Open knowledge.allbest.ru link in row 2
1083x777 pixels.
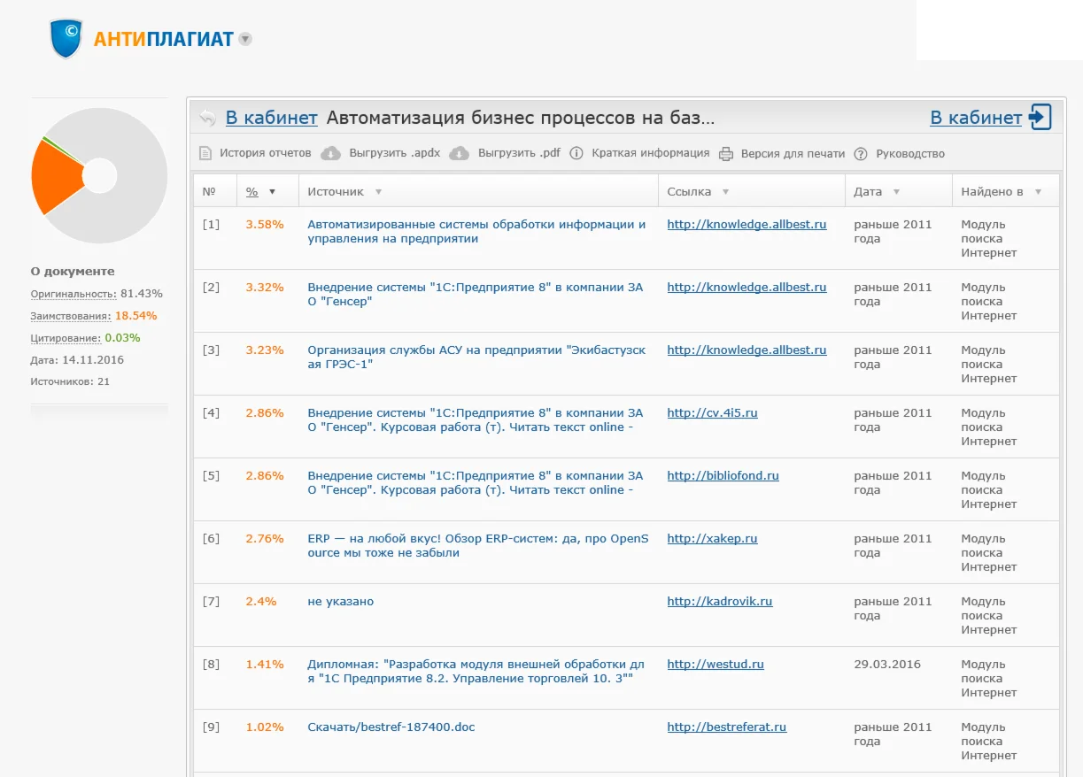click(x=746, y=287)
